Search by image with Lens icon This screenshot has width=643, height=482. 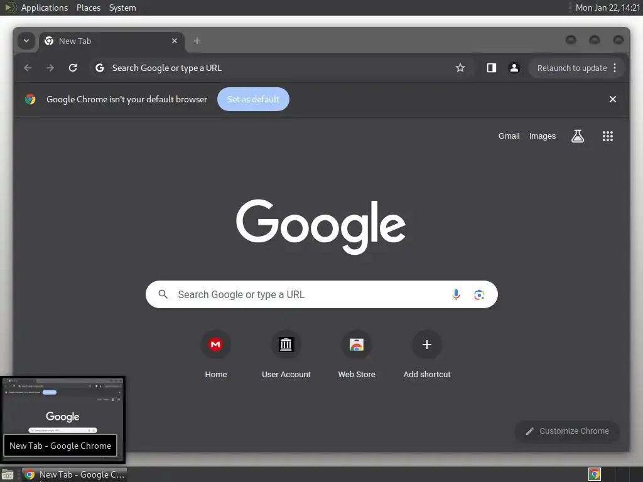479,294
